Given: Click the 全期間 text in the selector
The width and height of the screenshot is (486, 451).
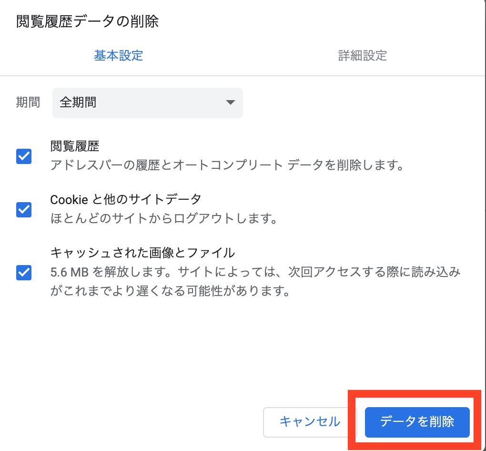Looking at the screenshot, I should click(x=78, y=102).
